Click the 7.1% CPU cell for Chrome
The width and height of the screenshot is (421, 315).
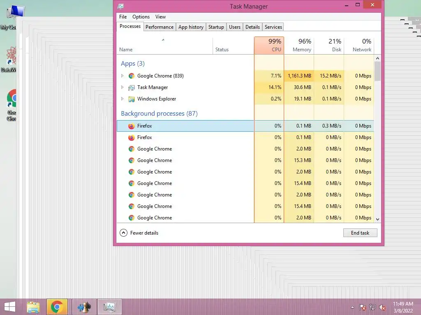(269, 76)
